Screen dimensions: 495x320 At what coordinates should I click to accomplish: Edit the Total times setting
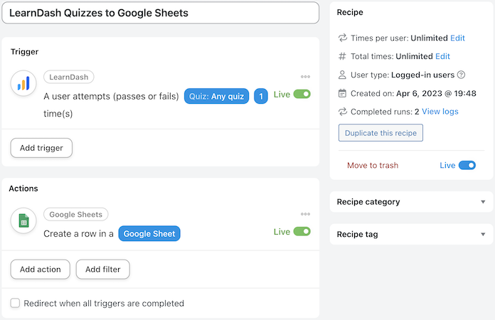[442, 56]
